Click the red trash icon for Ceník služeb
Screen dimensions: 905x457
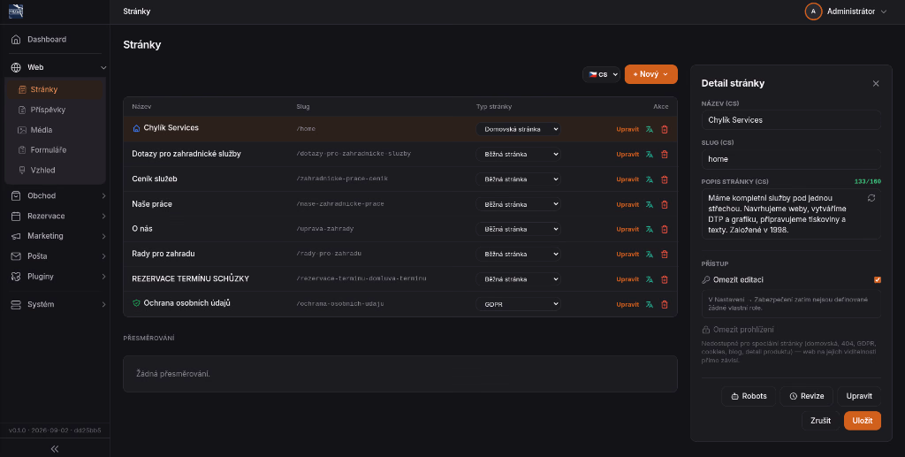point(665,179)
